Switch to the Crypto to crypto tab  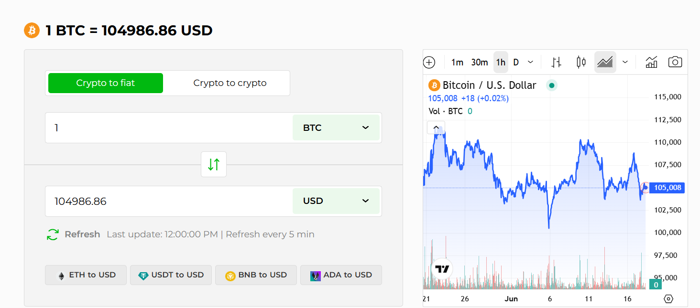[x=230, y=83]
